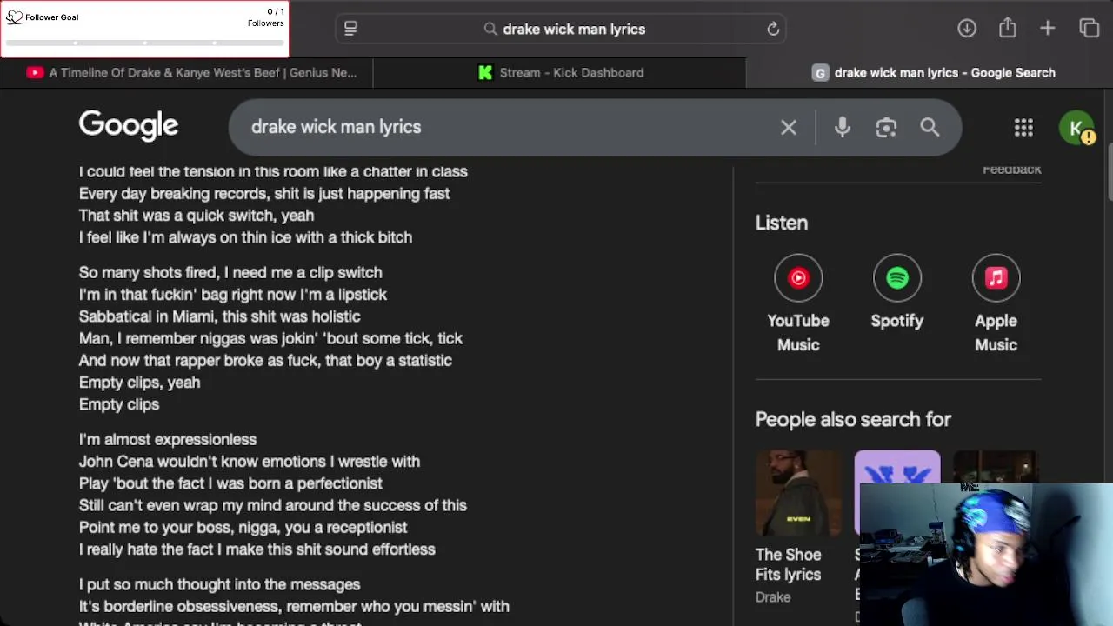This screenshot has width=1113, height=626.
Task: Open Google Lens image search icon
Action: 886,128
